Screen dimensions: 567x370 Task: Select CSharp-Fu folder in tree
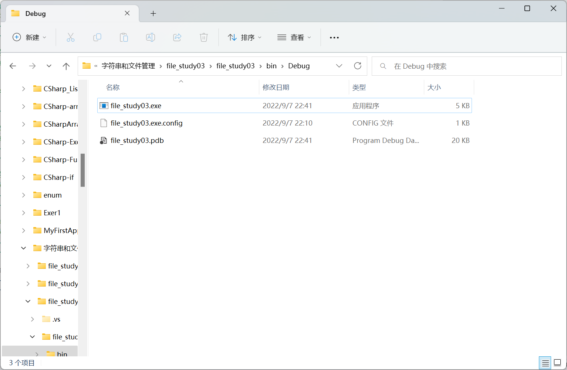click(x=55, y=160)
